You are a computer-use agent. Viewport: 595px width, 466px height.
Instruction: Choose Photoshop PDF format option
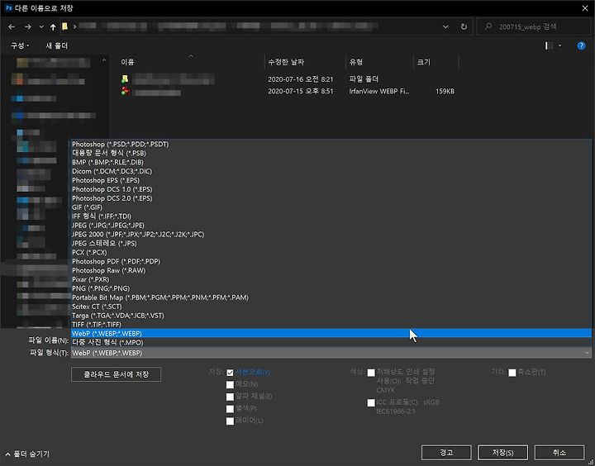pos(331,261)
